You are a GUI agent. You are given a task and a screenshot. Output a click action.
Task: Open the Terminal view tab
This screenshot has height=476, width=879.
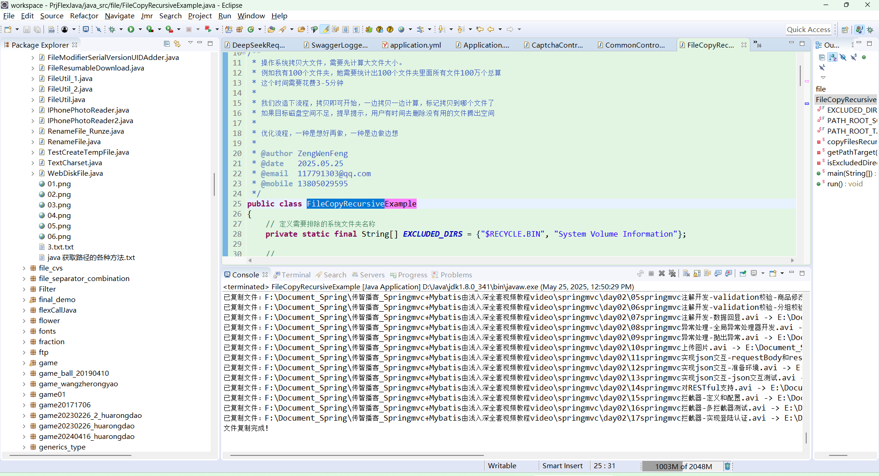[x=292, y=275]
